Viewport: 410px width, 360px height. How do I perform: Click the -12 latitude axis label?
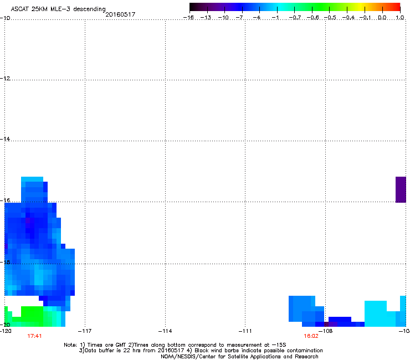[5, 78]
